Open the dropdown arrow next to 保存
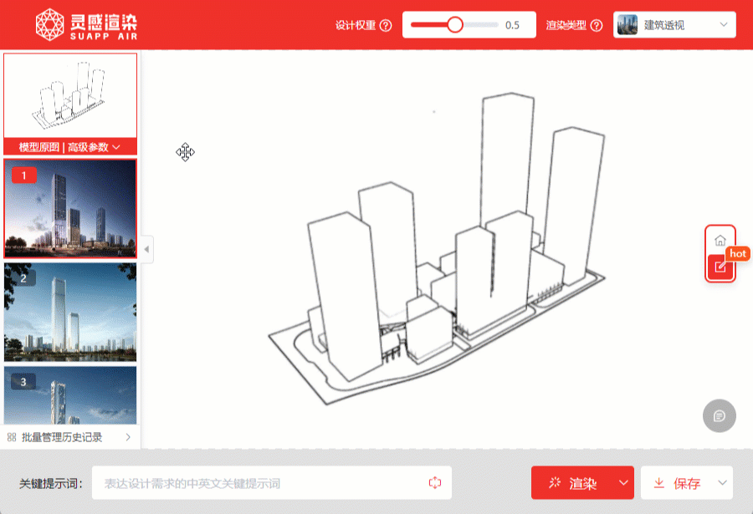 coord(722,483)
